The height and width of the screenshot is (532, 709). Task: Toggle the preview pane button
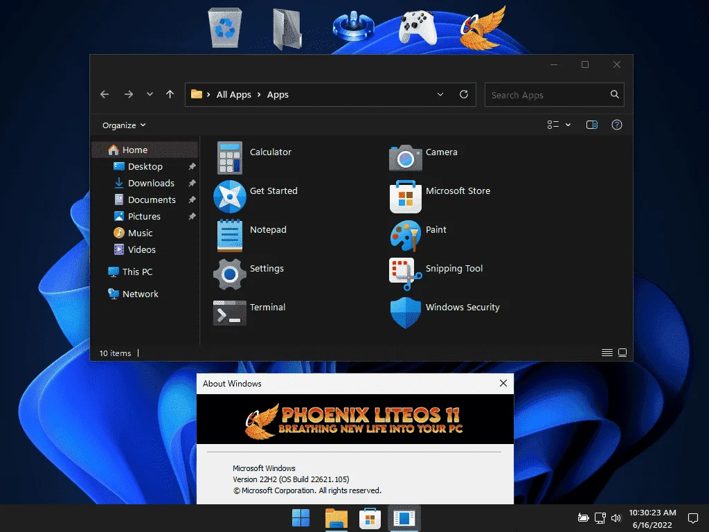pos(592,125)
